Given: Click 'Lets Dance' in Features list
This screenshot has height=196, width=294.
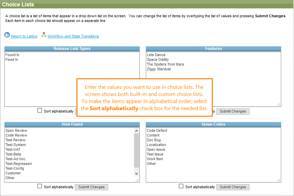Looking at the screenshot, I should [156, 55].
